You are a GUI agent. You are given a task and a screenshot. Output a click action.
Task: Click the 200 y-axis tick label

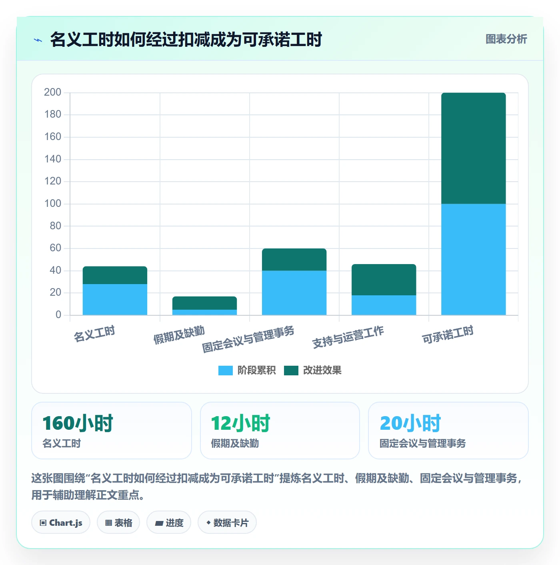point(52,92)
